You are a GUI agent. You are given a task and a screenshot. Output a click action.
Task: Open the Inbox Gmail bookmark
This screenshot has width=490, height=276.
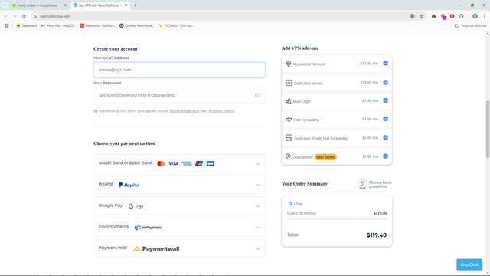tap(58, 25)
